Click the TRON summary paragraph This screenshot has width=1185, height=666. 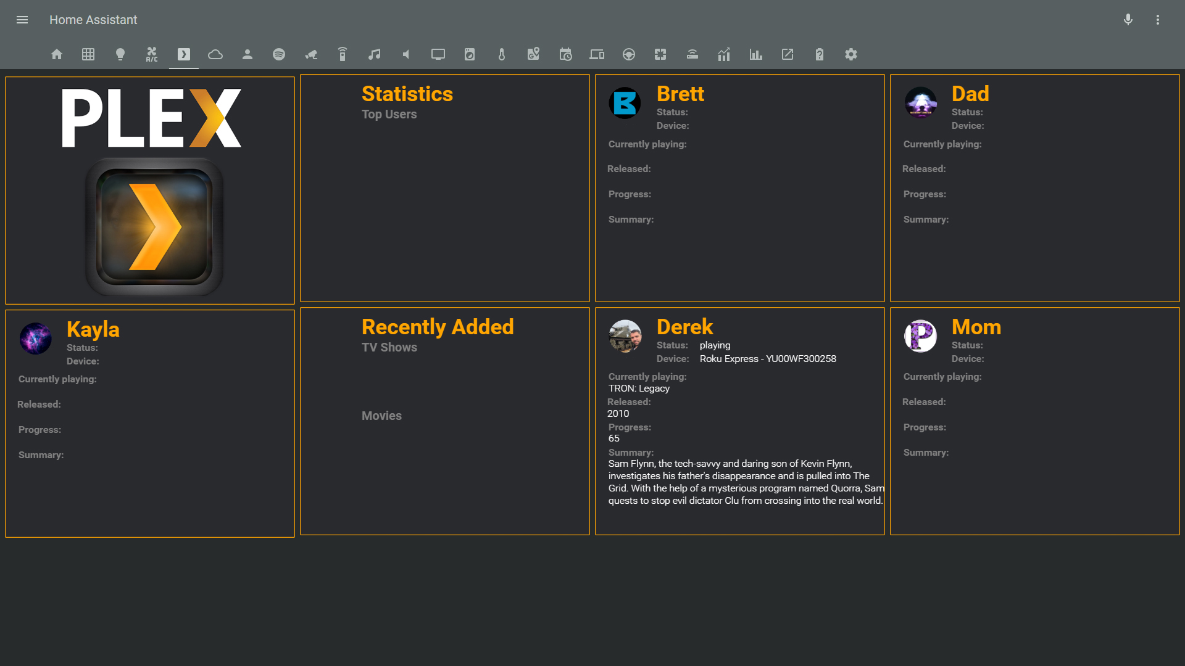click(746, 482)
